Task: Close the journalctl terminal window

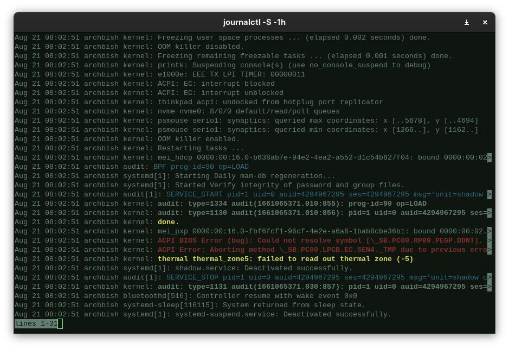Action: [485, 22]
